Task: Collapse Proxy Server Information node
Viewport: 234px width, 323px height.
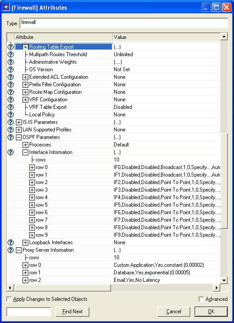Action: [x=19, y=250]
